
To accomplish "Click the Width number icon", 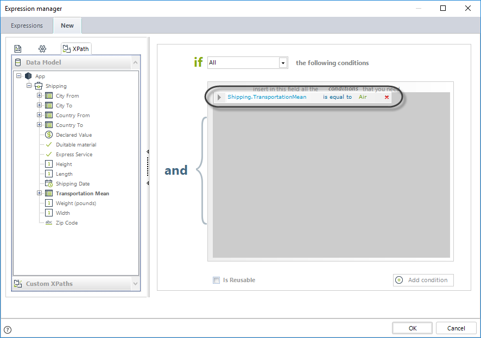I will (x=49, y=213).
